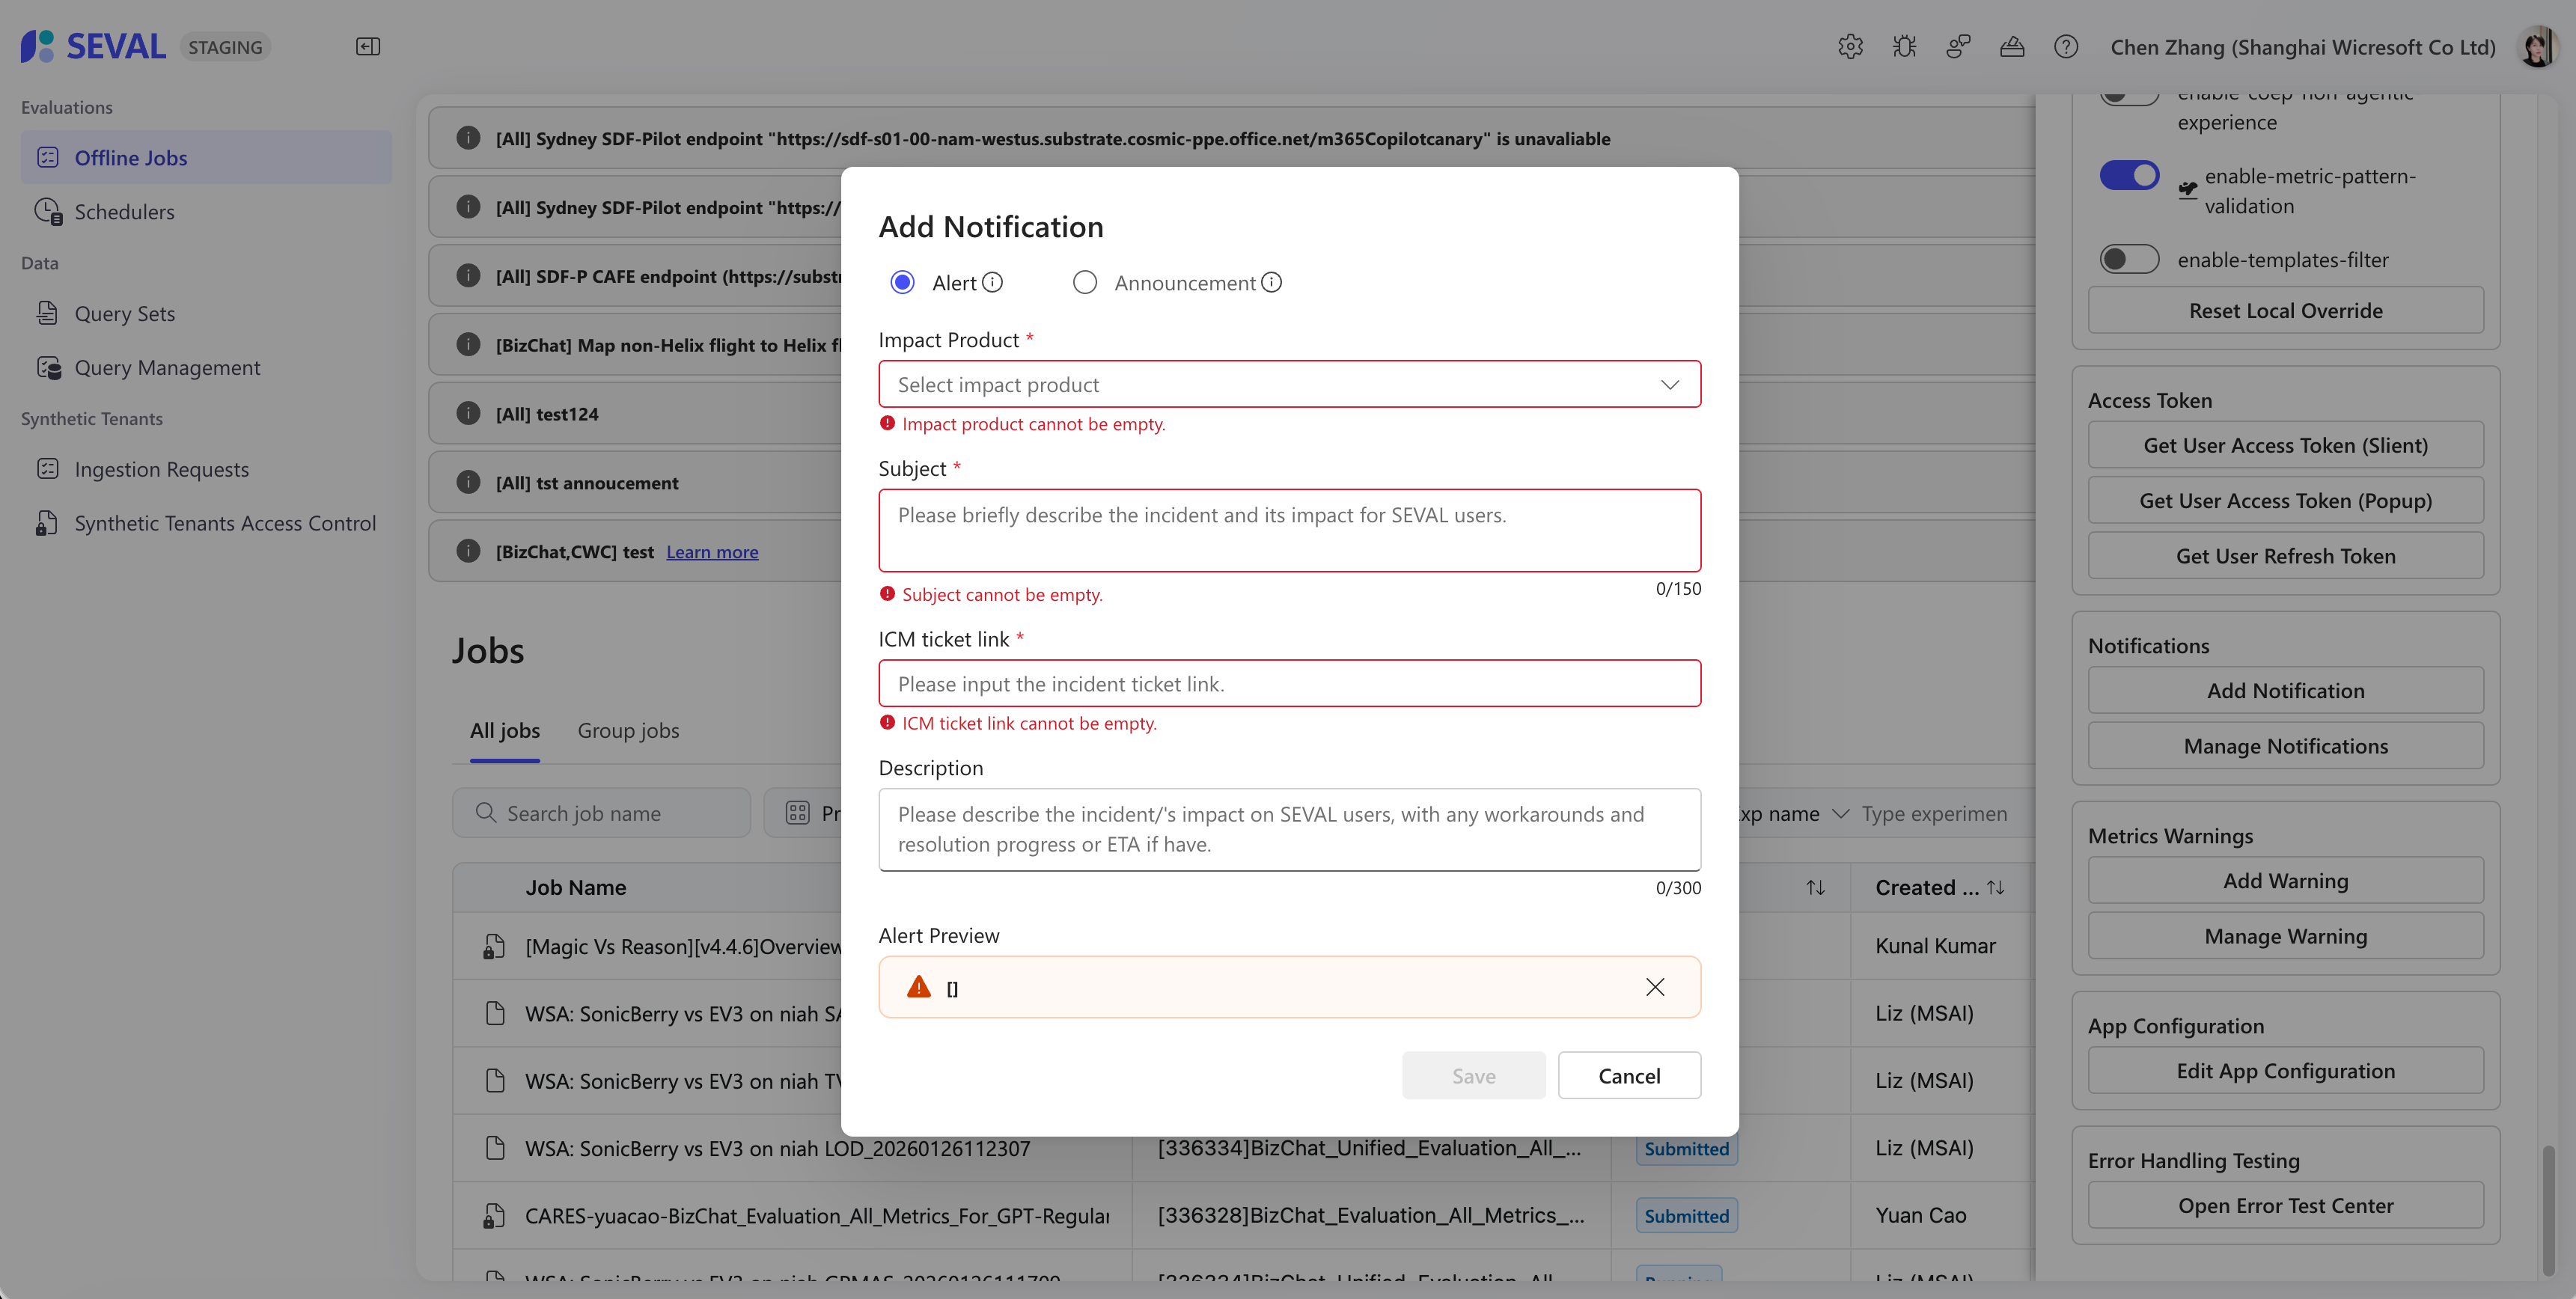Click inside the ICM ticket link field

pos(1289,684)
